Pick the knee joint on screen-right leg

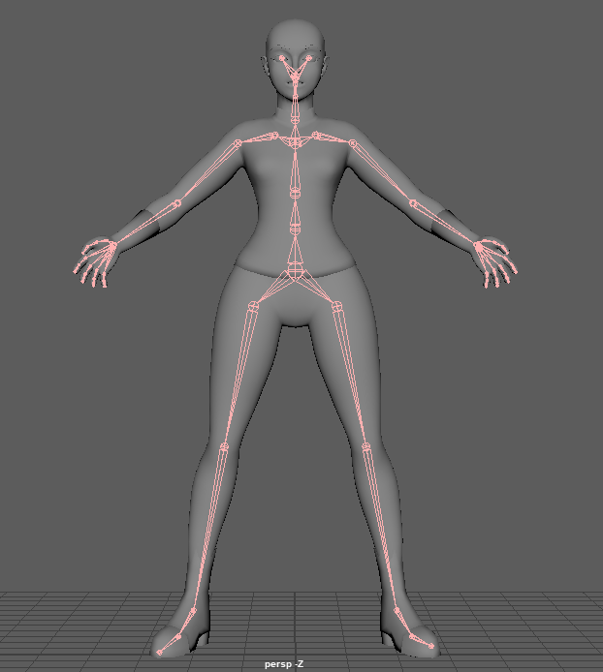pos(366,447)
